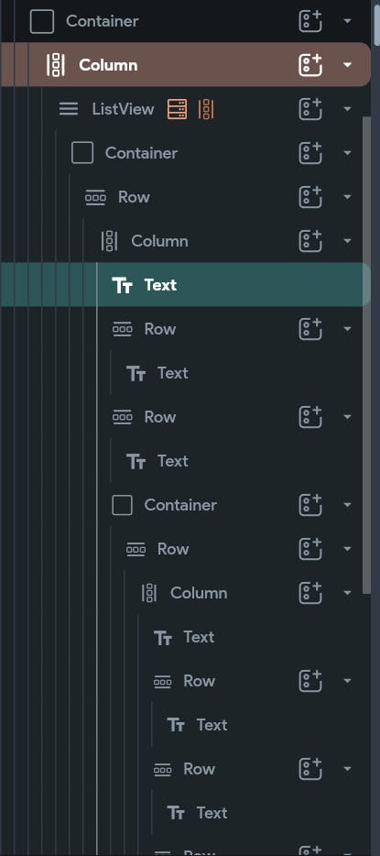
Task: Click the hamburger list icon before ListView
Action: 69,109
